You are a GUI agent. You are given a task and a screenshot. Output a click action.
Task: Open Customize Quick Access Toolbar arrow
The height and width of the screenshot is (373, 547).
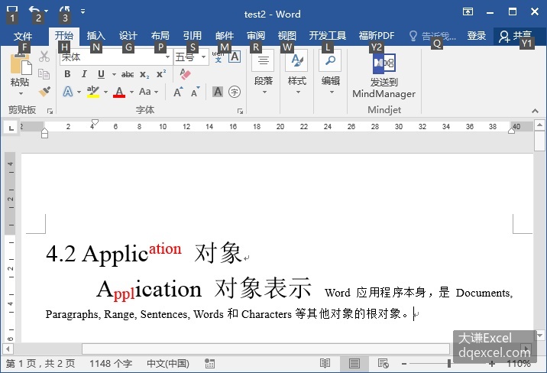[x=83, y=11]
